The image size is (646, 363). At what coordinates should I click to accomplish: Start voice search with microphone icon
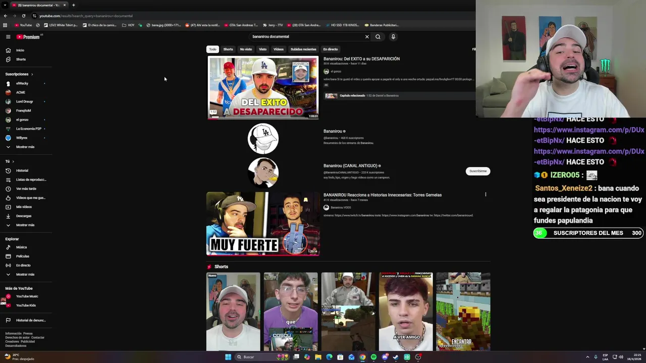click(393, 37)
